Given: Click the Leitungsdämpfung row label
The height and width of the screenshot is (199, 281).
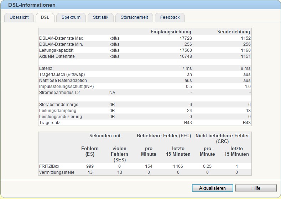Looking at the screenshot, I should pyautogui.click(x=58, y=111).
